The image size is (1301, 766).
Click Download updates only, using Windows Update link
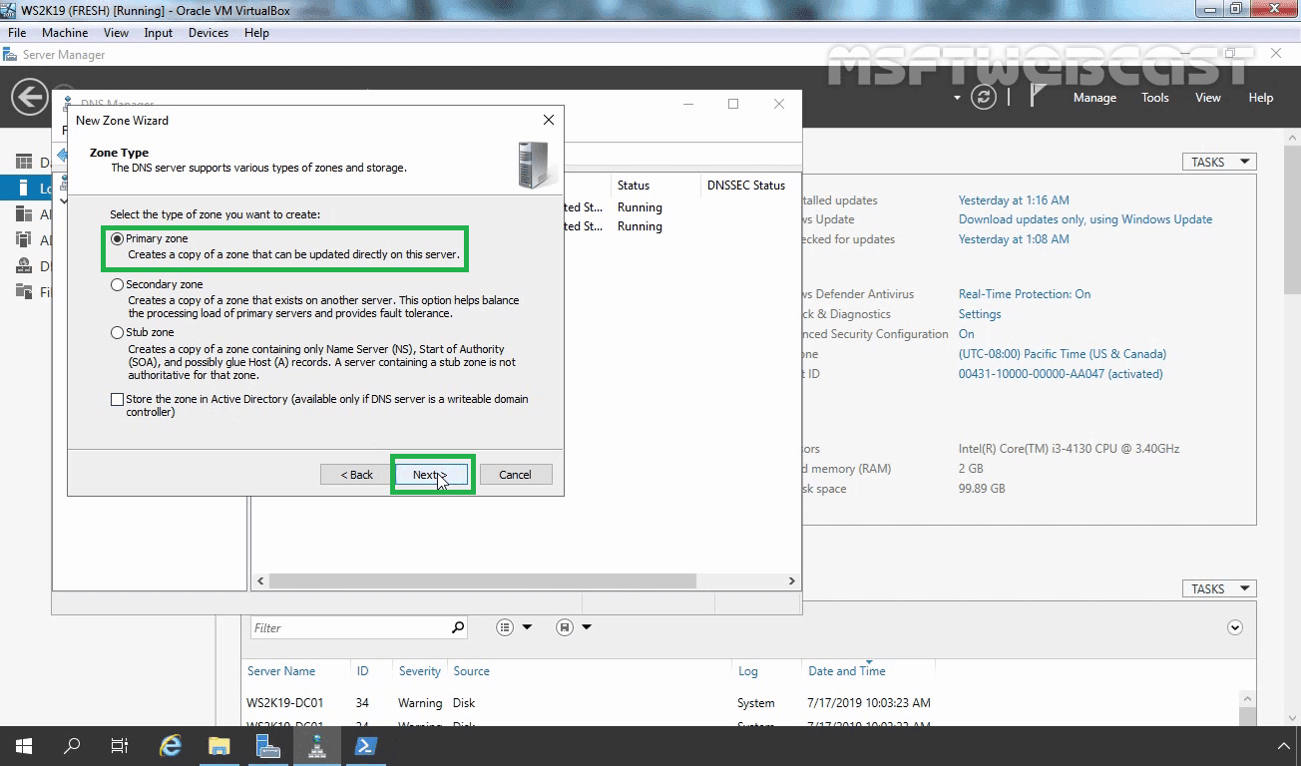point(1085,219)
